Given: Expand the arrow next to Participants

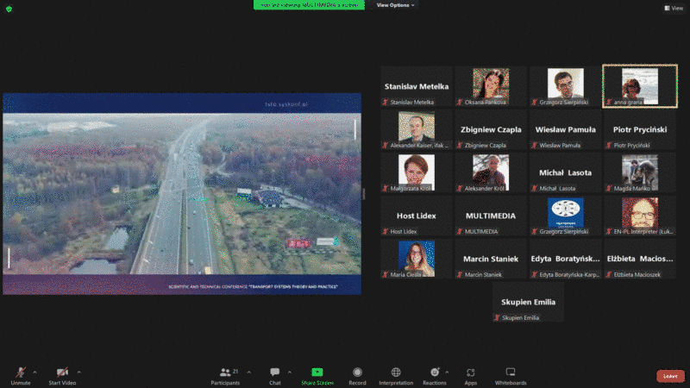Looking at the screenshot, I should pos(249,372).
